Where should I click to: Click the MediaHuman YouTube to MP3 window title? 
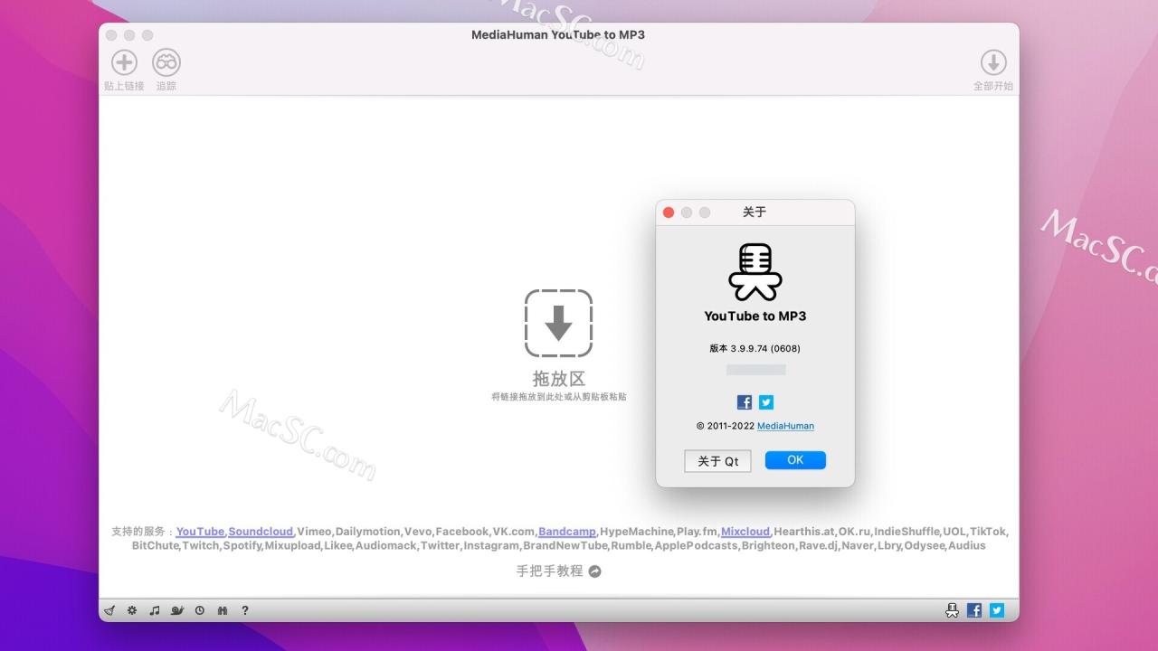click(x=558, y=35)
